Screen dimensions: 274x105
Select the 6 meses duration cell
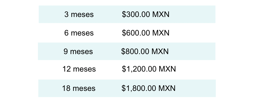pos(79,33)
